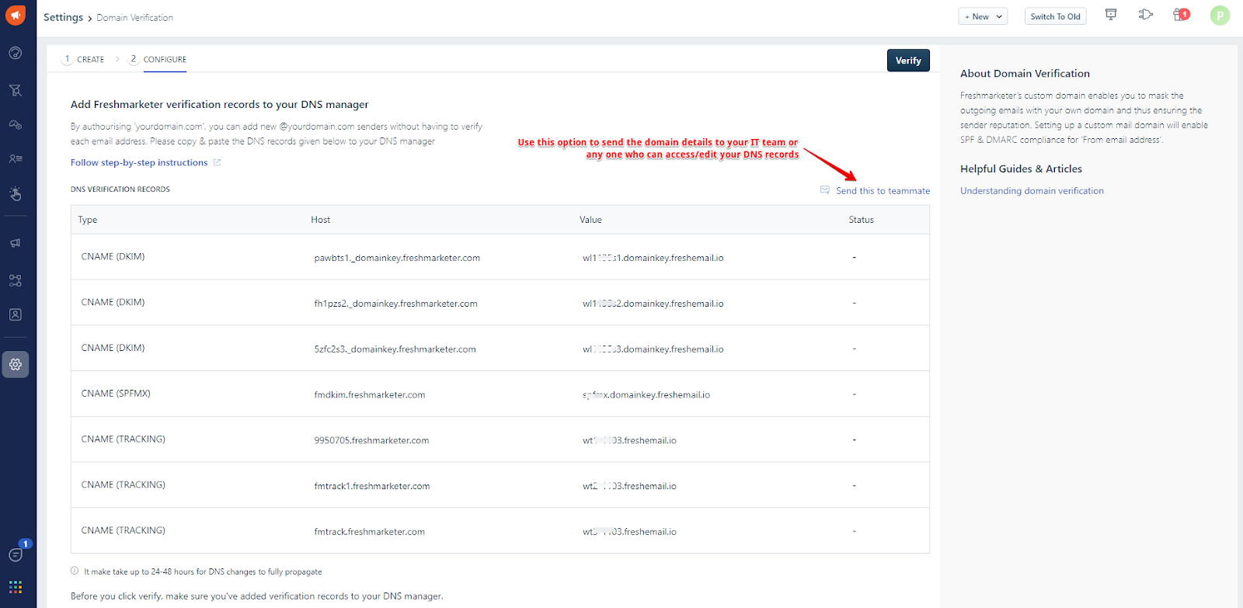Click CNAME (TRACKING) in the 9950705 row
1243x608 pixels.
coord(123,439)
